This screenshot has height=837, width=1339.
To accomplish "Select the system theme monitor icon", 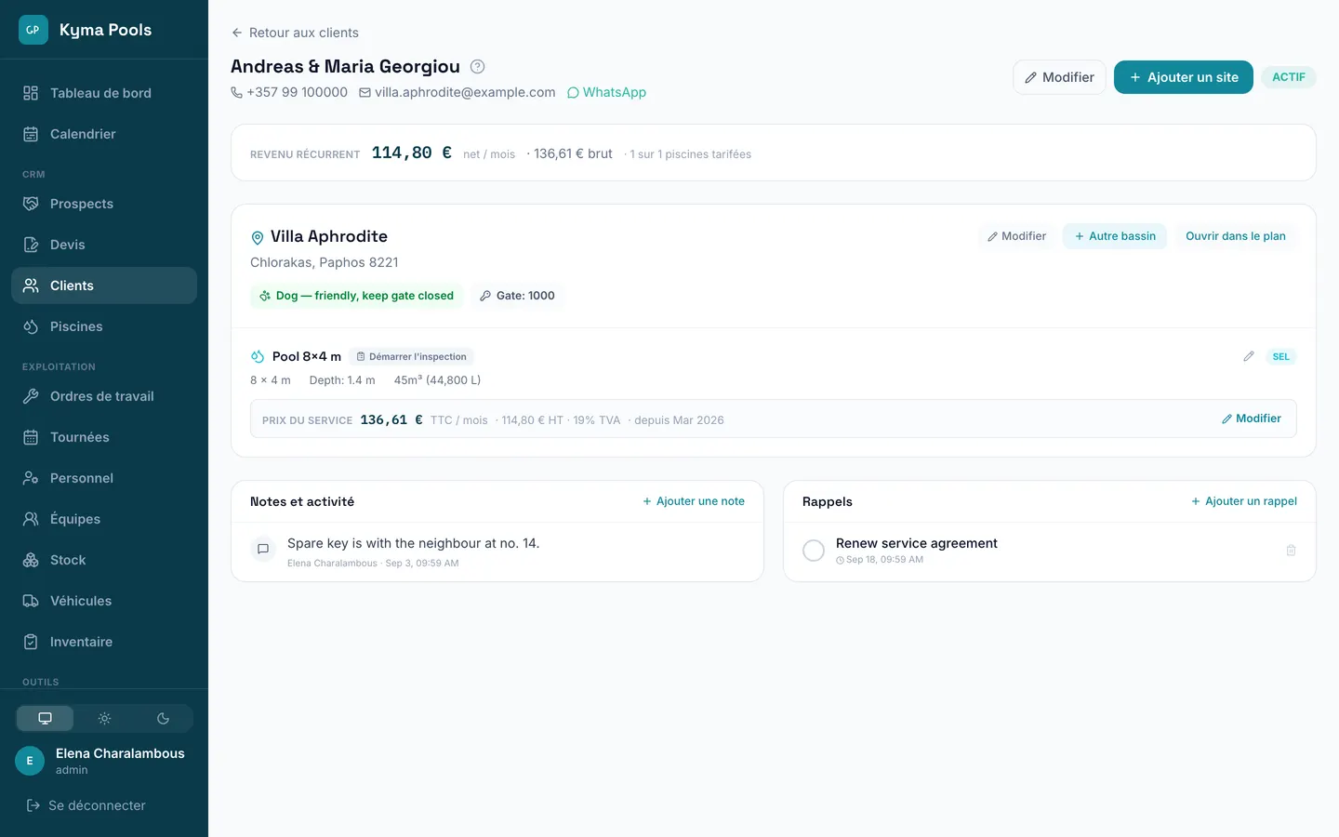I will pyautogui.click(x=45, y=718).
